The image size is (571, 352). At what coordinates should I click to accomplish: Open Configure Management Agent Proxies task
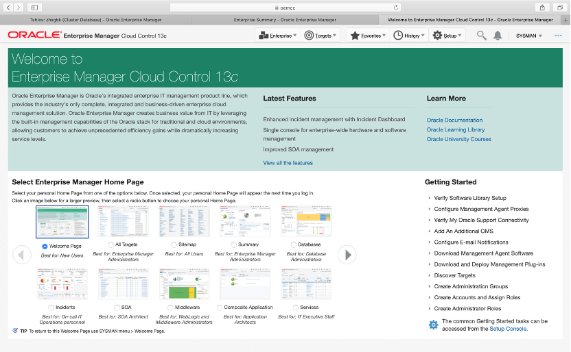(481, 210)
